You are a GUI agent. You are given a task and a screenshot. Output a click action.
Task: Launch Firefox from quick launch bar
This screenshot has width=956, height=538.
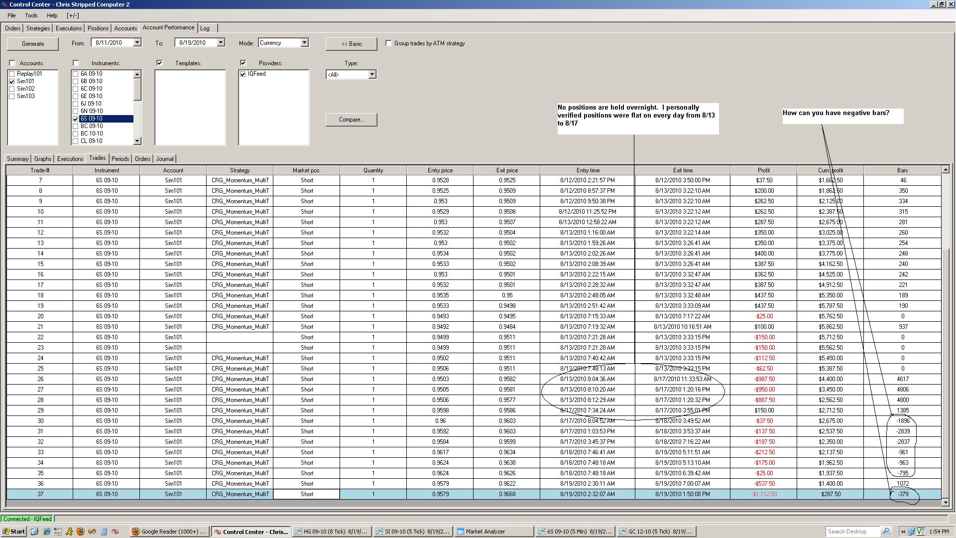(x=81, y=532)
